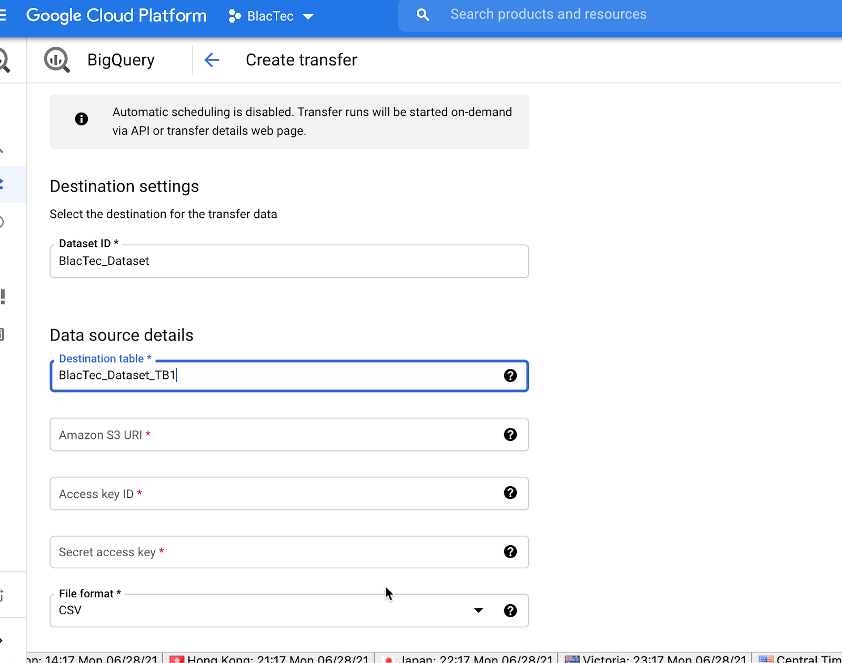Click the project hexagon icon beside BlacTec

[234, 16]
